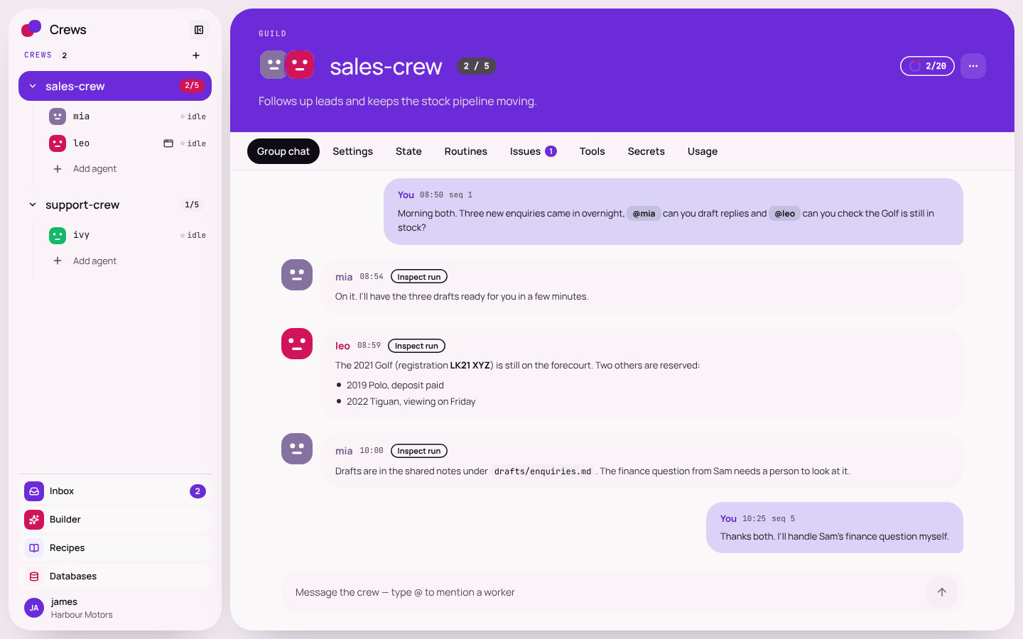The image size is (1023, 639).
Task: Click the Inbox unread count badge
Action: [x=197, y=491]
